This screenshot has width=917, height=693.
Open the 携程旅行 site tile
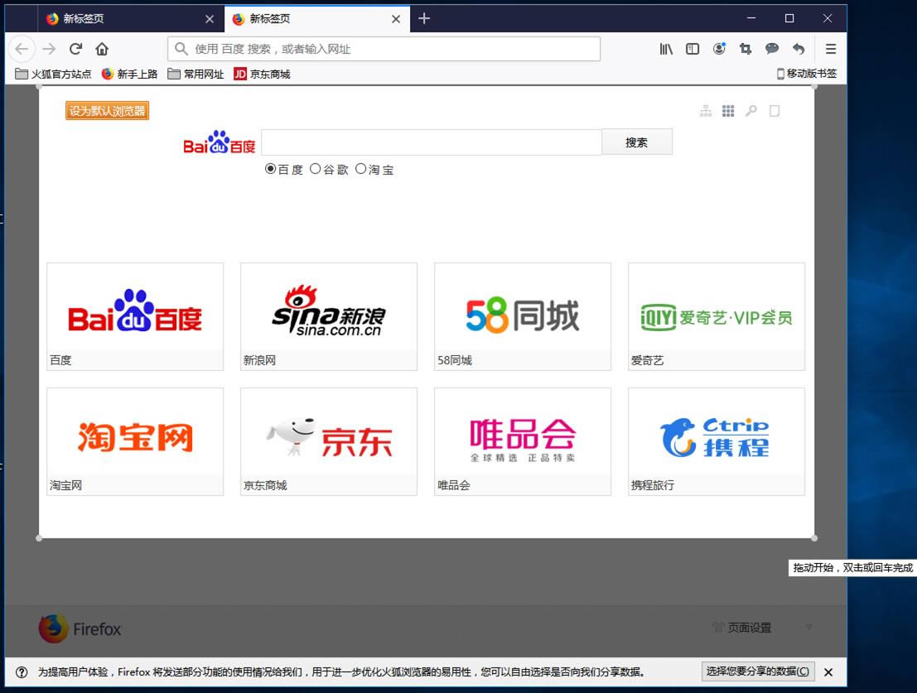(717, 442)
